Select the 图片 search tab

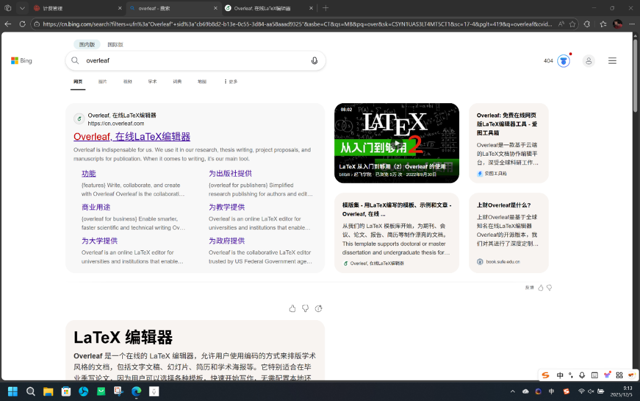click(102, 82)
